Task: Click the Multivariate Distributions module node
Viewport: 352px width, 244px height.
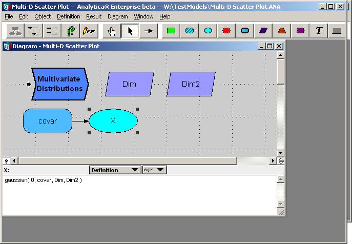Action: (60, 84)
